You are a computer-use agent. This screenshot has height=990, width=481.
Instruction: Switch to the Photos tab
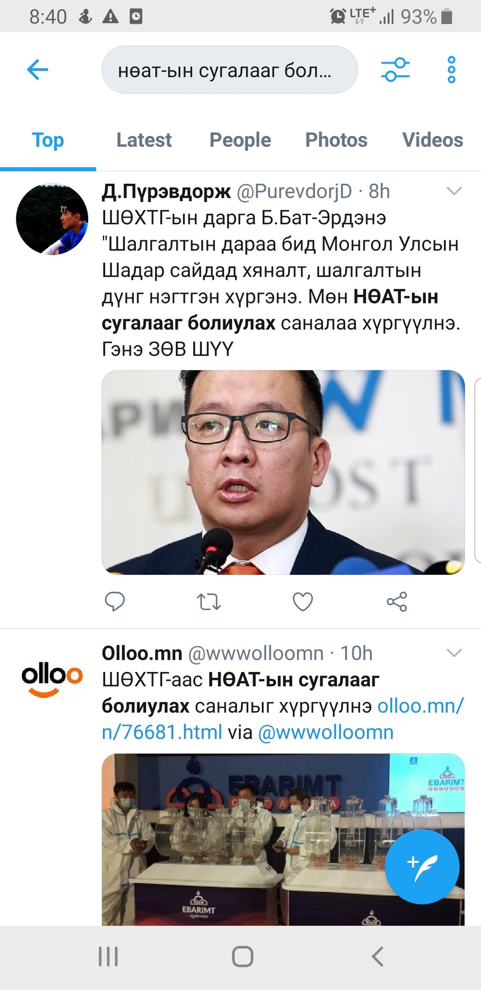[x=336, y=140]
